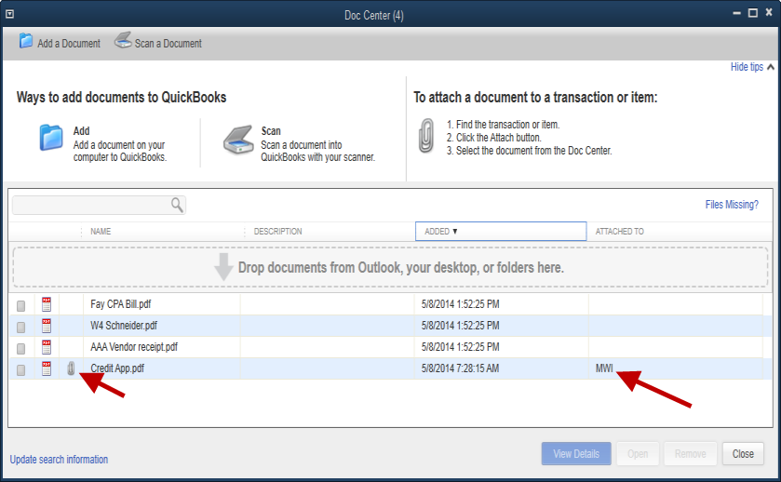The width and height of the screenshot is (781, 482).
Task: Click added date on Fay CPA Bill.pdf row
Action: [460, 304]
